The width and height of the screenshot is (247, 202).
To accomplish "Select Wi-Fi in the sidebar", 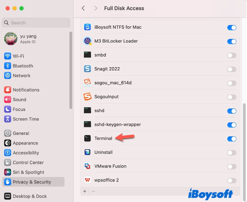I will click(18, 56).
